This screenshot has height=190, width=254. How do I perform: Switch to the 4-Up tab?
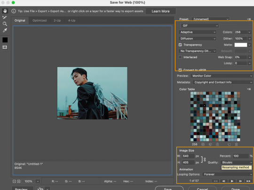(71, 21)
